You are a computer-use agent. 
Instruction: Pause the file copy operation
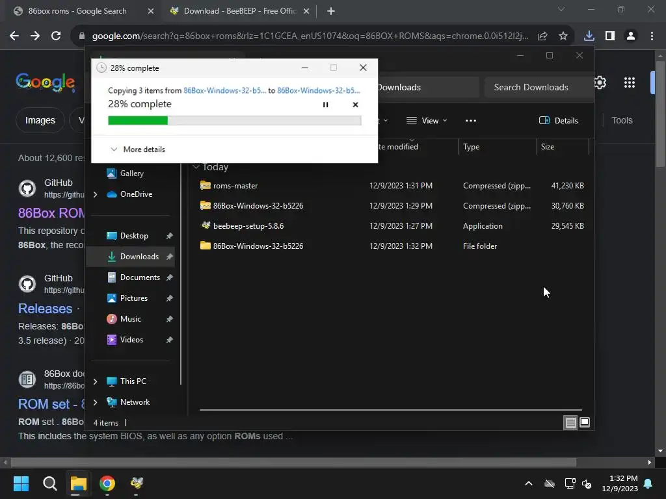coord(325,105)
